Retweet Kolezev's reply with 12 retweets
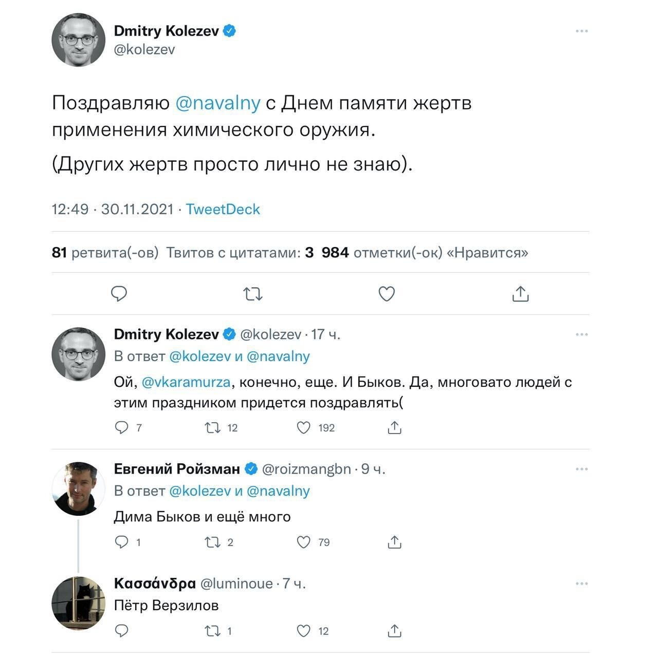Image resolution: width=658 pixels, height=657 pixels. click(x=213, y=427)
